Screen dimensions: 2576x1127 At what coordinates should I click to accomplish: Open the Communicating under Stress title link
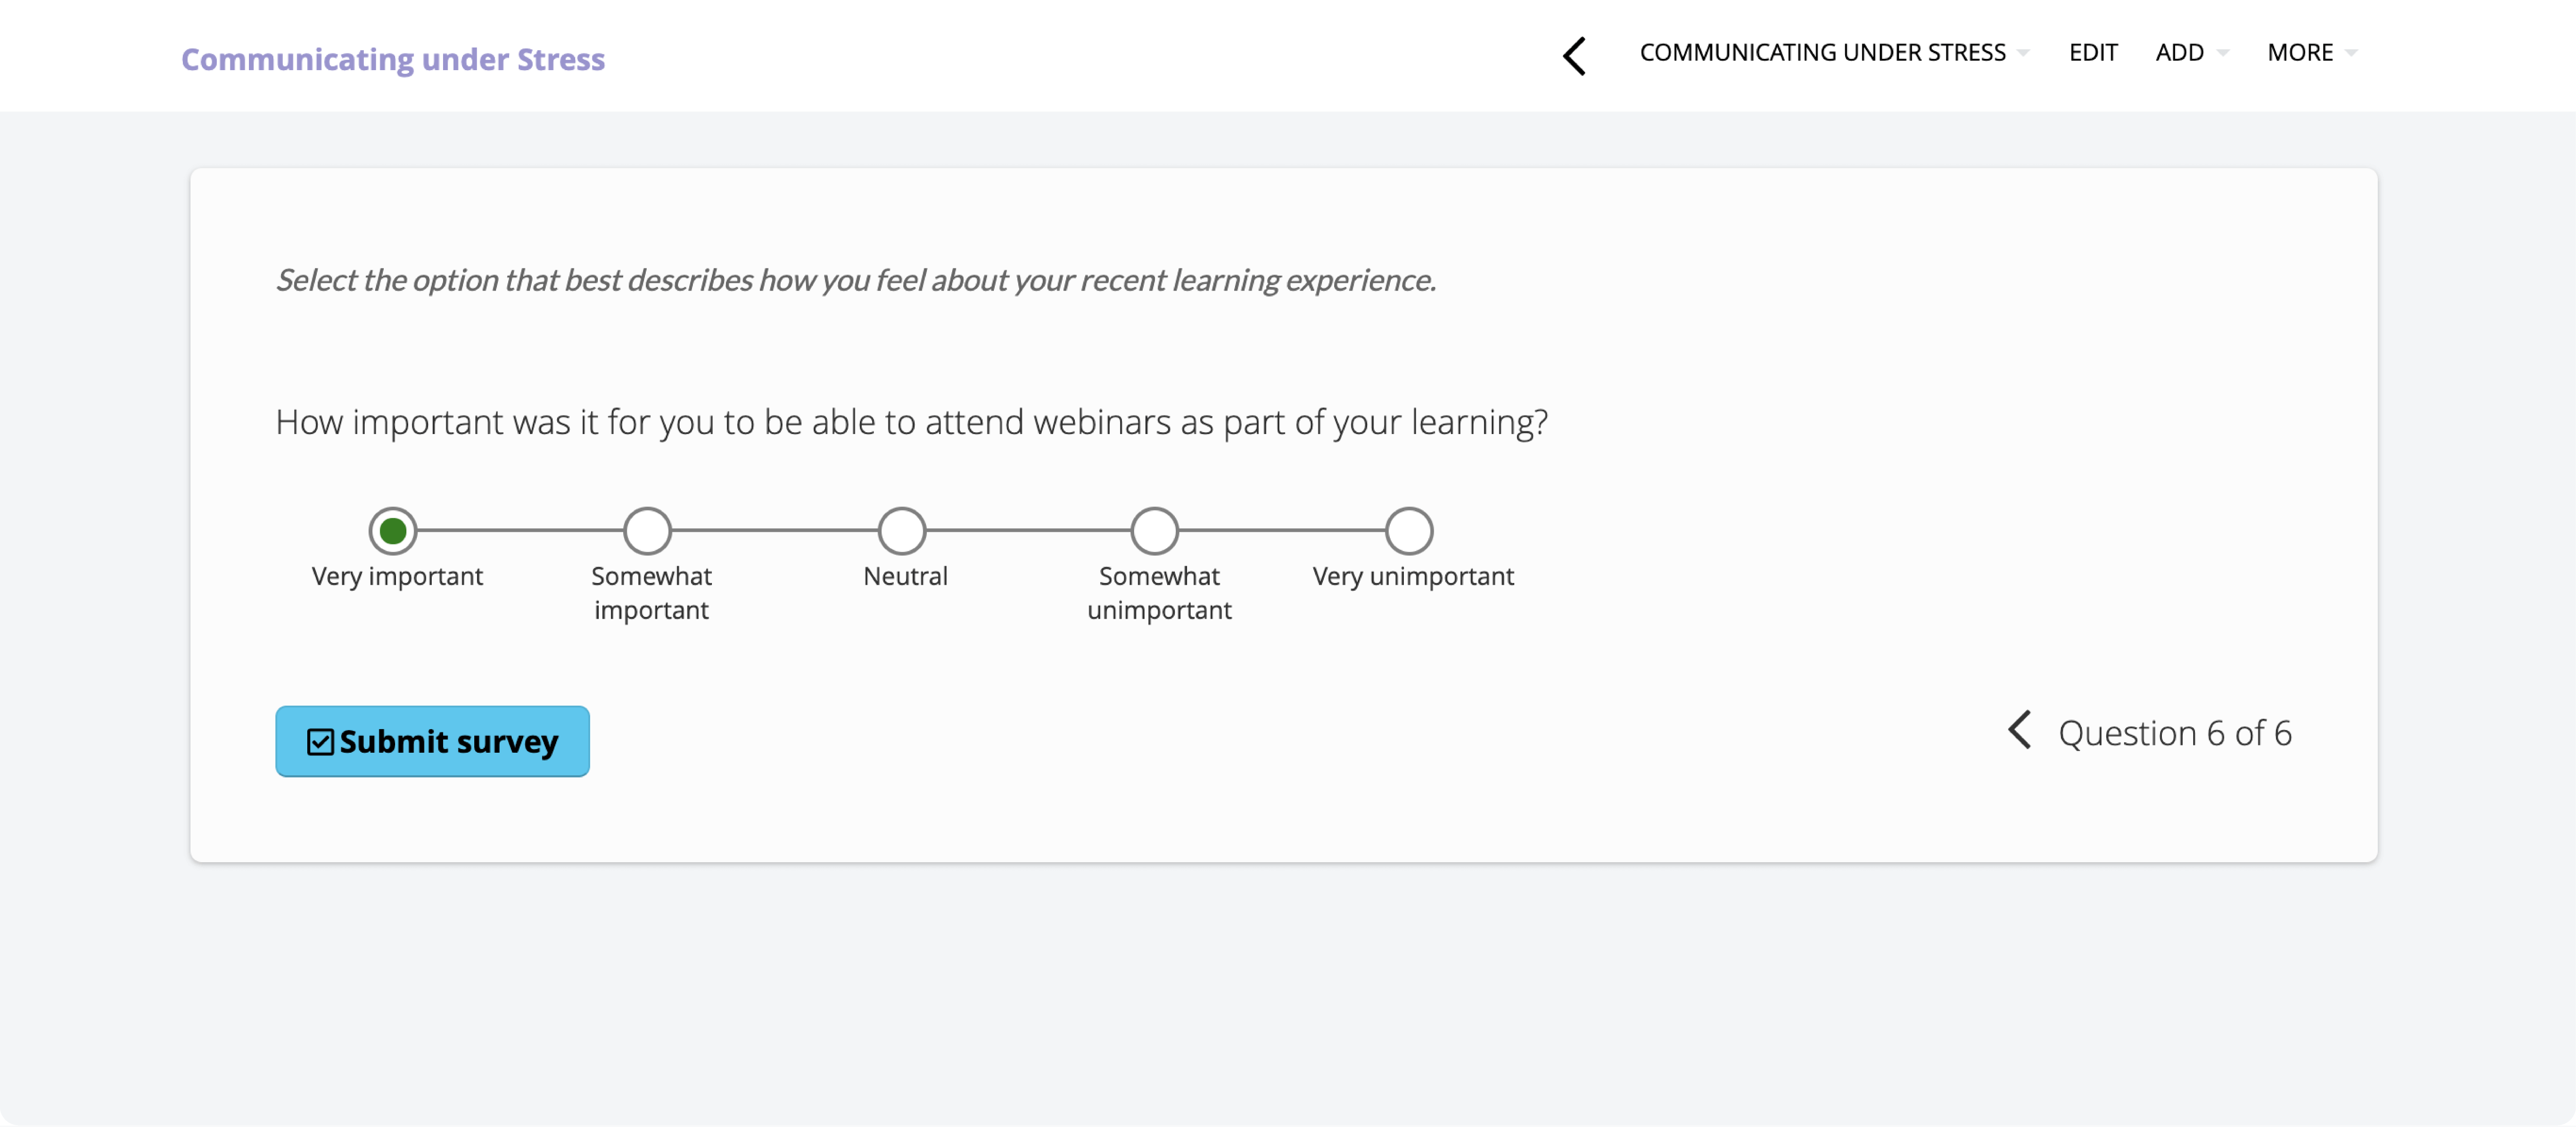393,59
